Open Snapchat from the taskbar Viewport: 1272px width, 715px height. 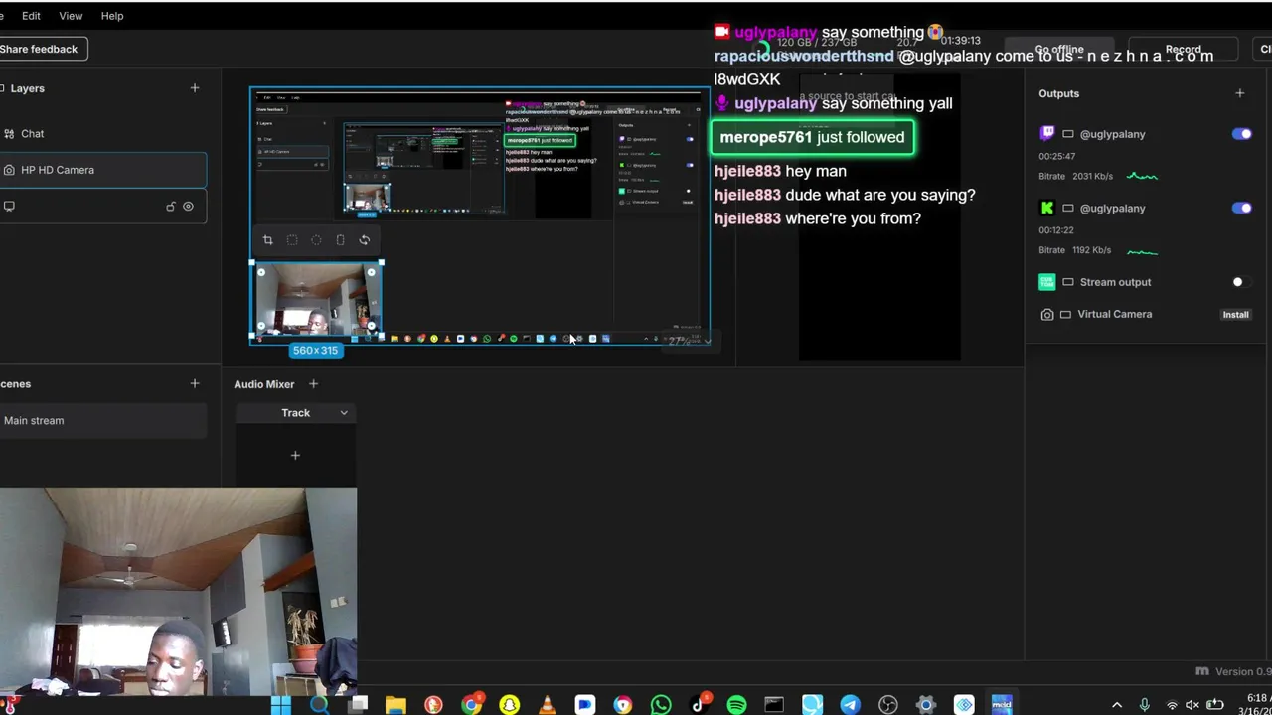click(509, 705)
